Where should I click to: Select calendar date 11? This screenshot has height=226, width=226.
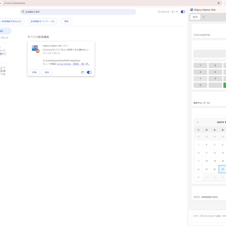[x=207, y=153]
